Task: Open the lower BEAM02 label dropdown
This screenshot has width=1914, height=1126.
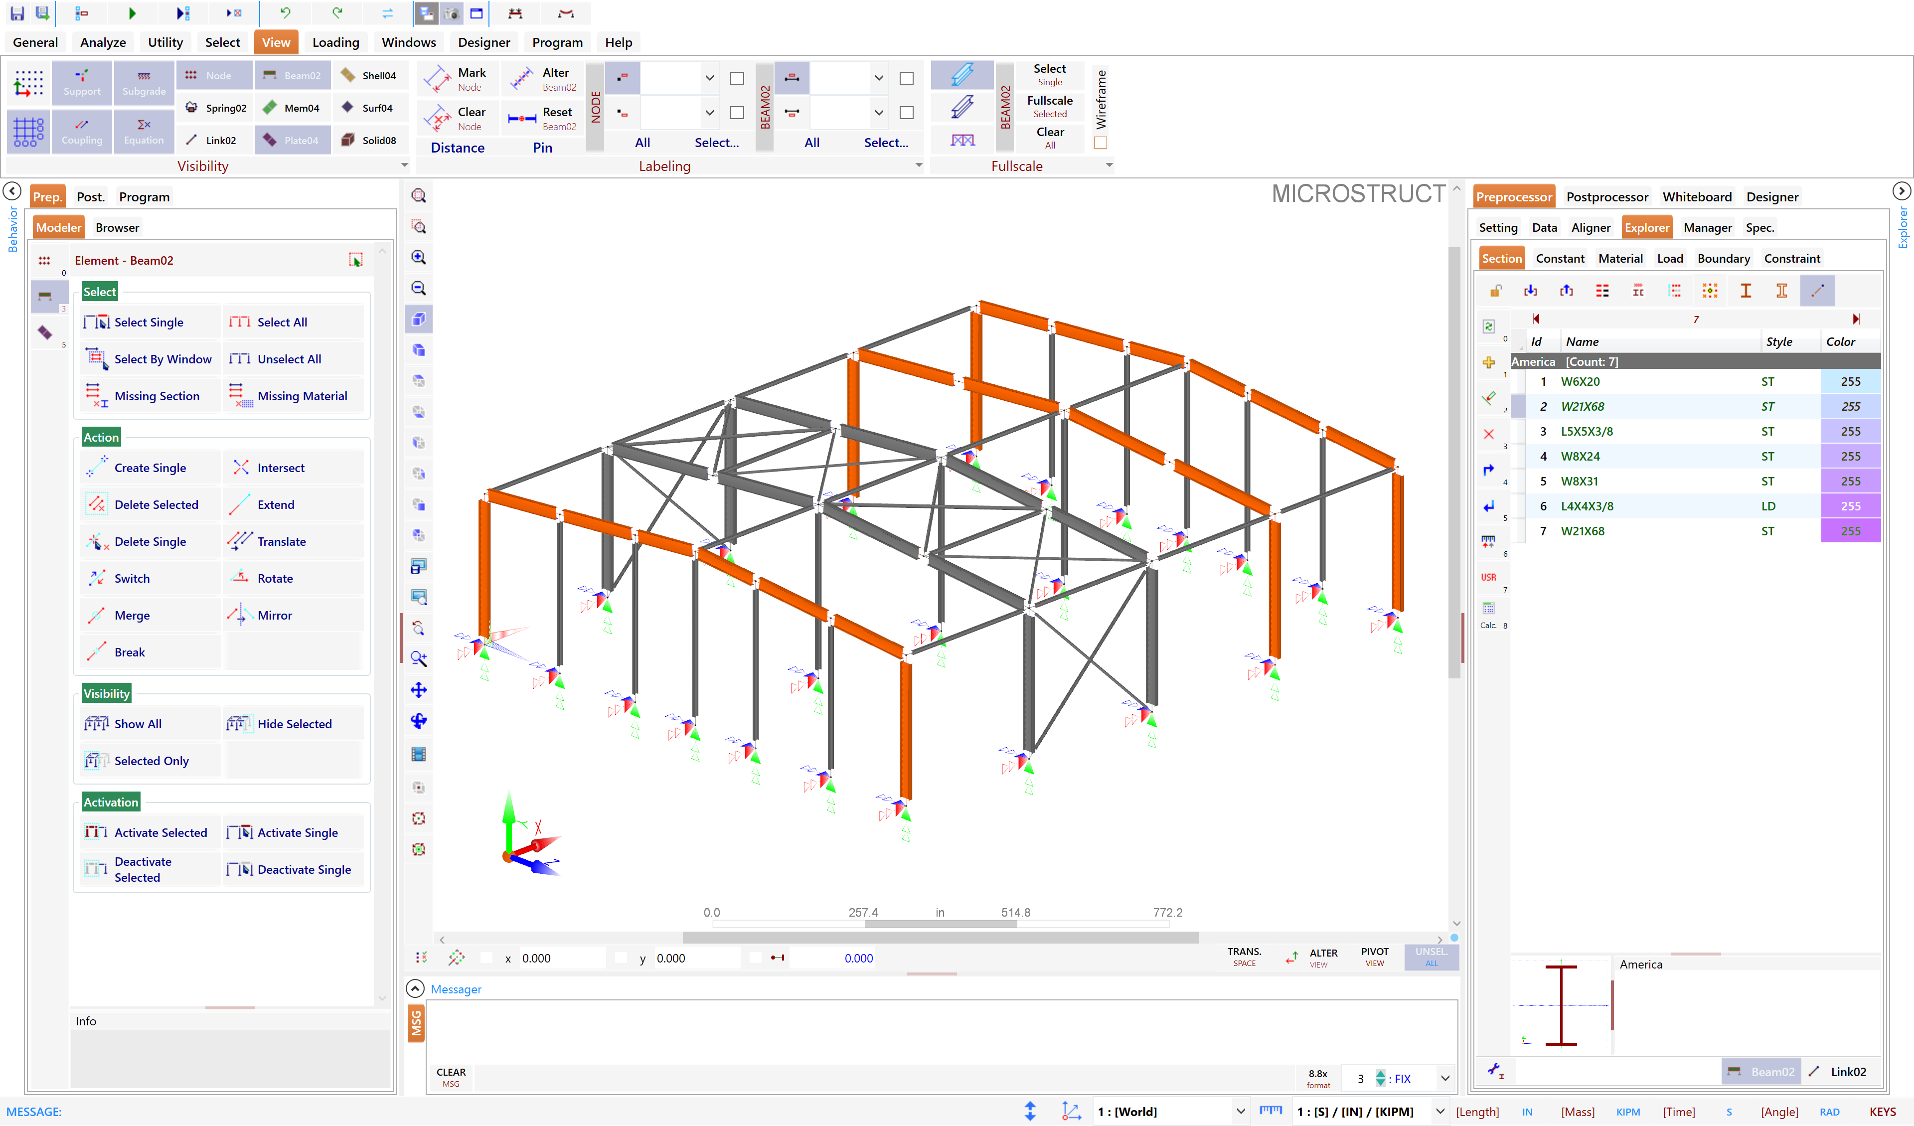Action: pyautogui.click(x=879, y=113)
